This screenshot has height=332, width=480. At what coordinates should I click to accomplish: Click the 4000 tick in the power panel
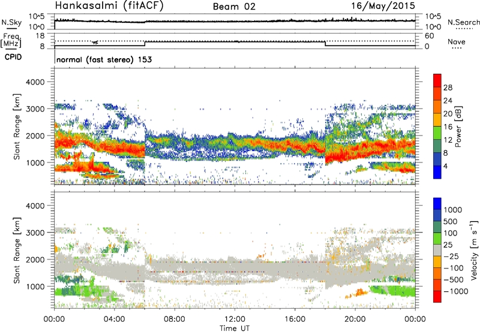(35, 82)
